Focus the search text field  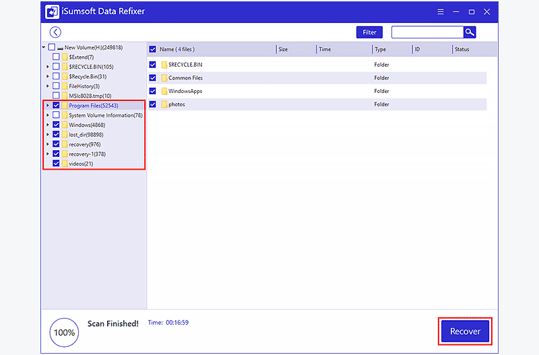427,32
